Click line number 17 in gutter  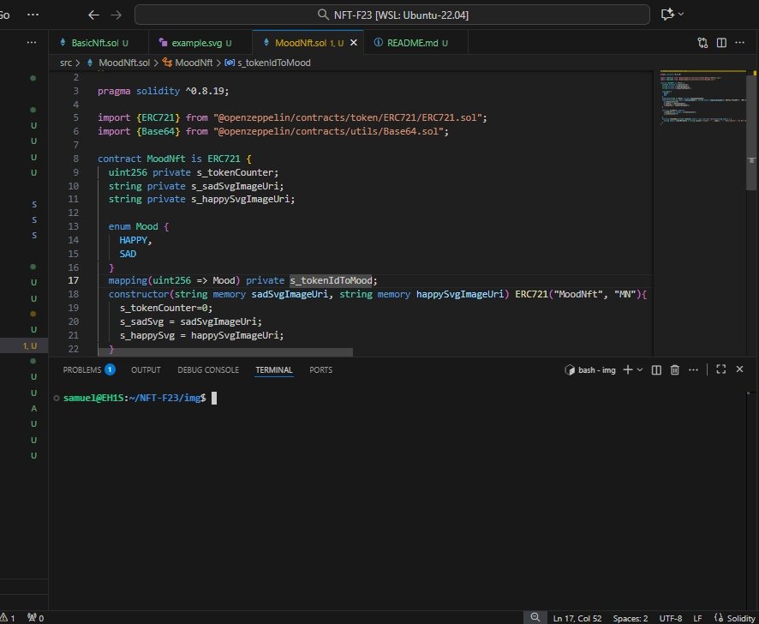(x=73, y=280)
